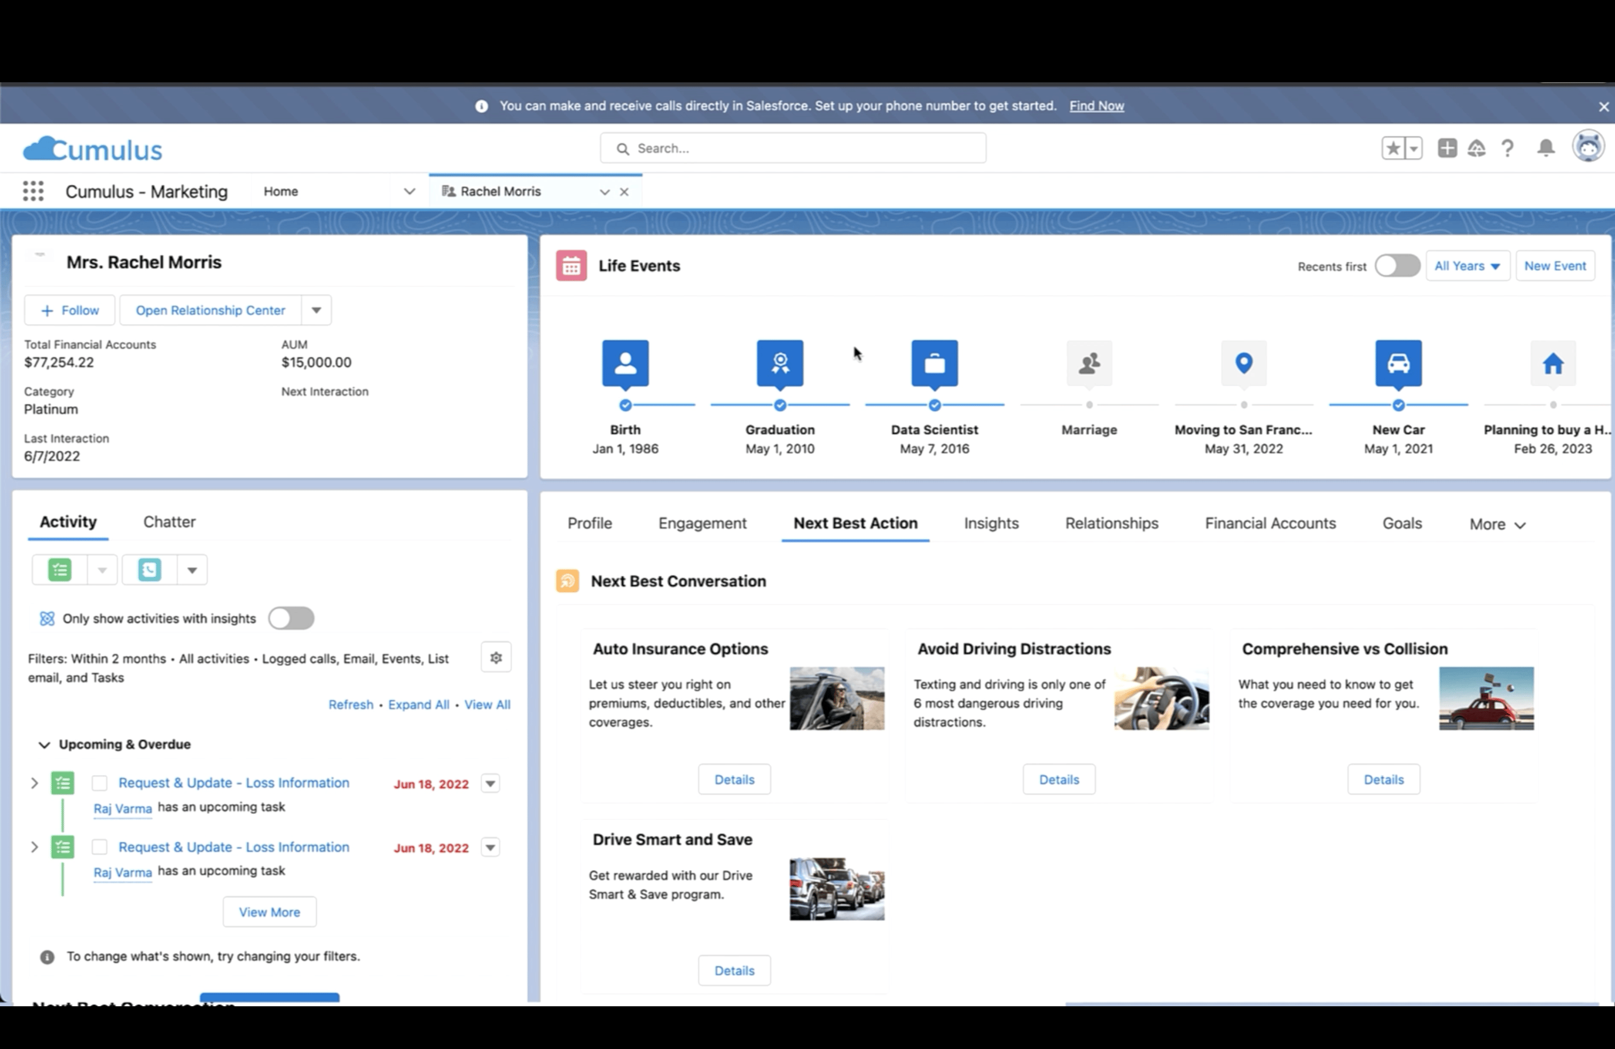Open the All Years dropdown
1615x1049 pixels.
pyautogui.click(x=1467, y=266)
